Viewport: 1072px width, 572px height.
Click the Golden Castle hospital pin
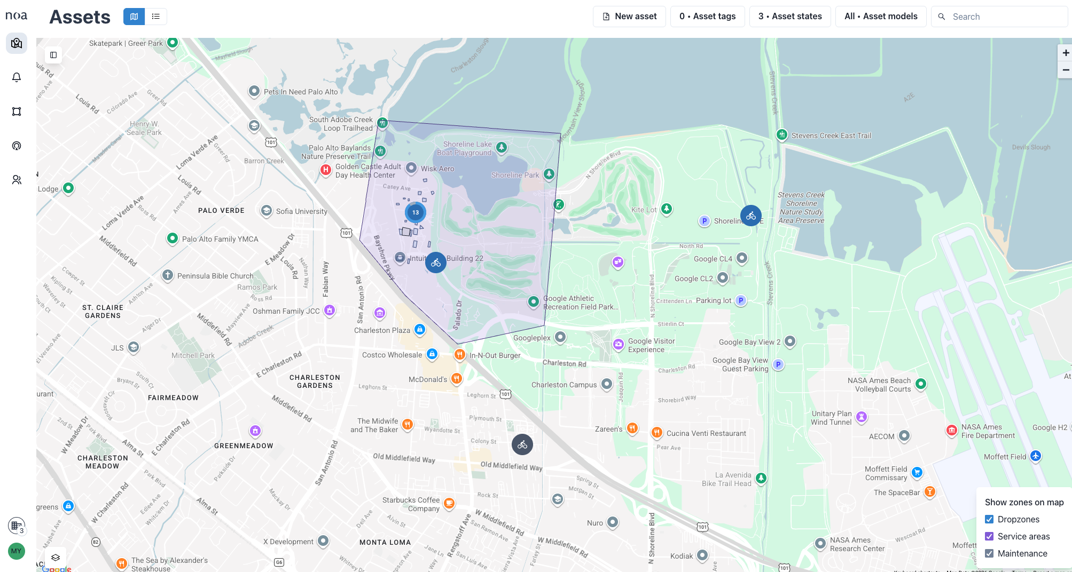tap(326, 170)
